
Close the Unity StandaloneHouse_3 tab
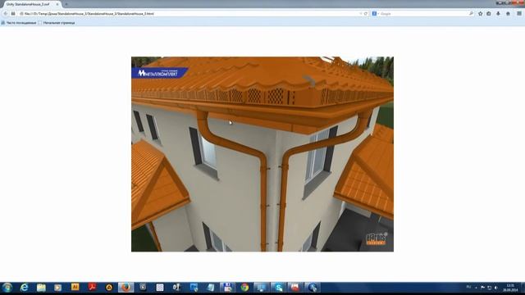coord(57,4)
